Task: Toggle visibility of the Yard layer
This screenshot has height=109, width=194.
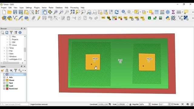Action: pos(4,83)
